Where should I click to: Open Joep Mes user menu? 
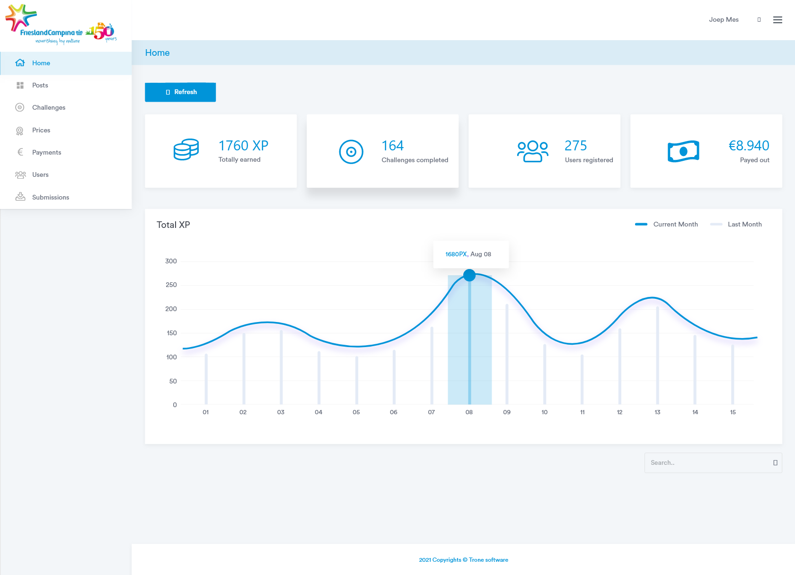point(724,20)
